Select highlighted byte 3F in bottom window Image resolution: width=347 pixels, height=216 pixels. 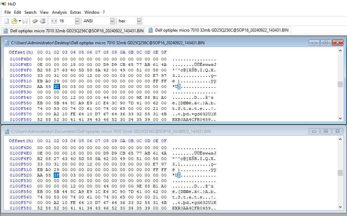click(56, 175)
